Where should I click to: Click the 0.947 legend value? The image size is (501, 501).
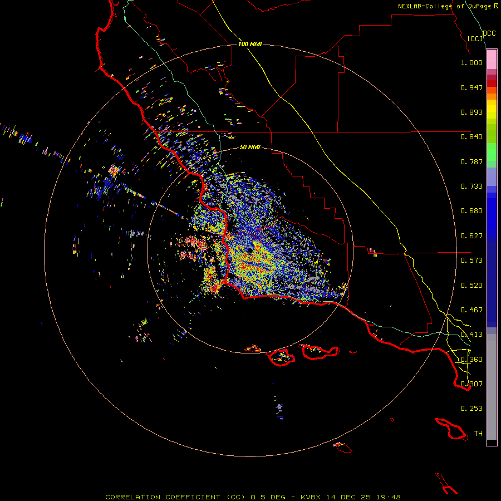point(471,87)
